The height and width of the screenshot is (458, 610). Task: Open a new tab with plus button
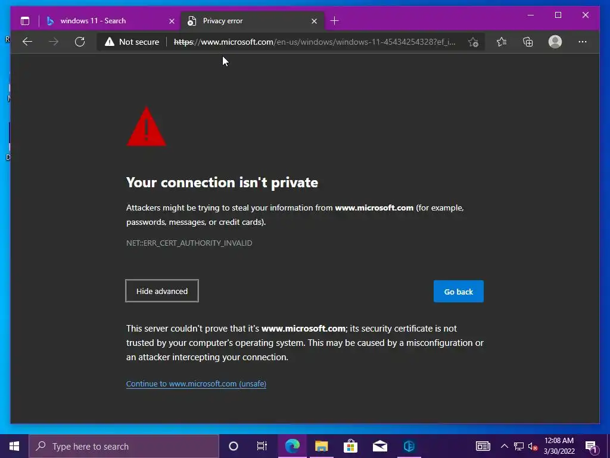click(x=334, y=21)
